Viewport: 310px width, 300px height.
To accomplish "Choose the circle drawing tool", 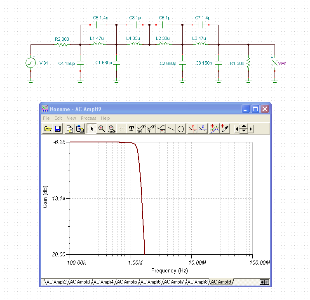I will (181, 129).
